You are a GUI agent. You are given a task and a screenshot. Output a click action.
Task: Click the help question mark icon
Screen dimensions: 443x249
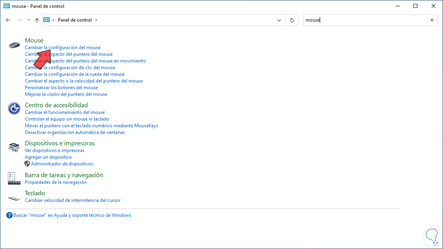click(9, 215)
